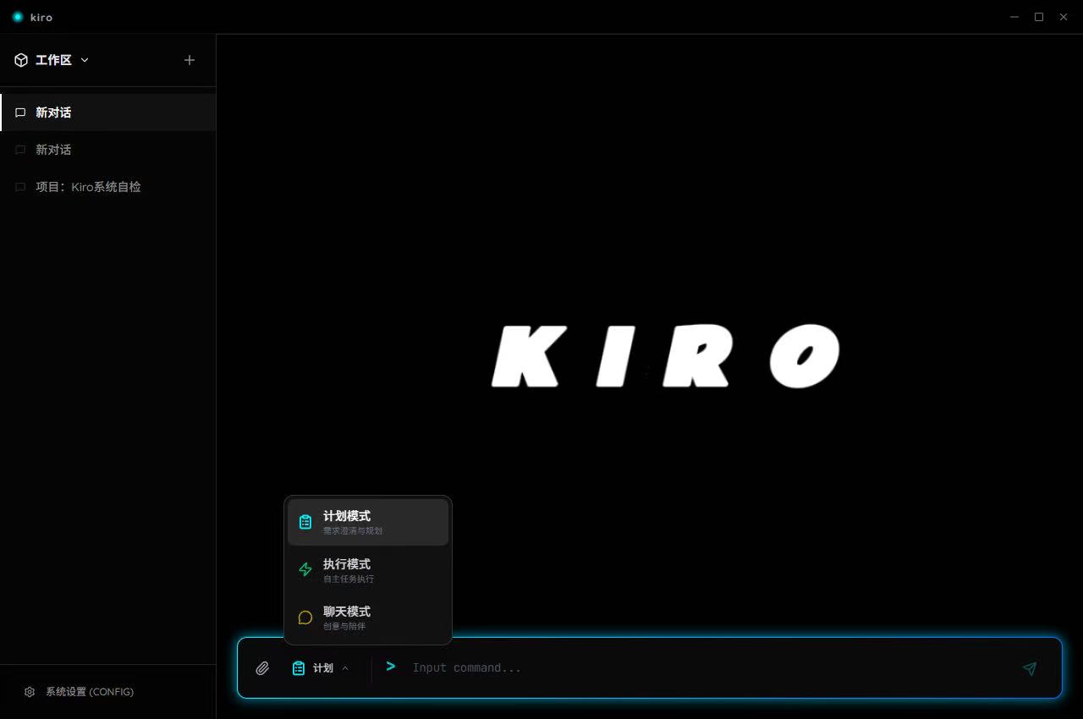Viewport: 1083px width, 719px height.
Task: Open the second 新对话 conversation
Action: point(53,150)
